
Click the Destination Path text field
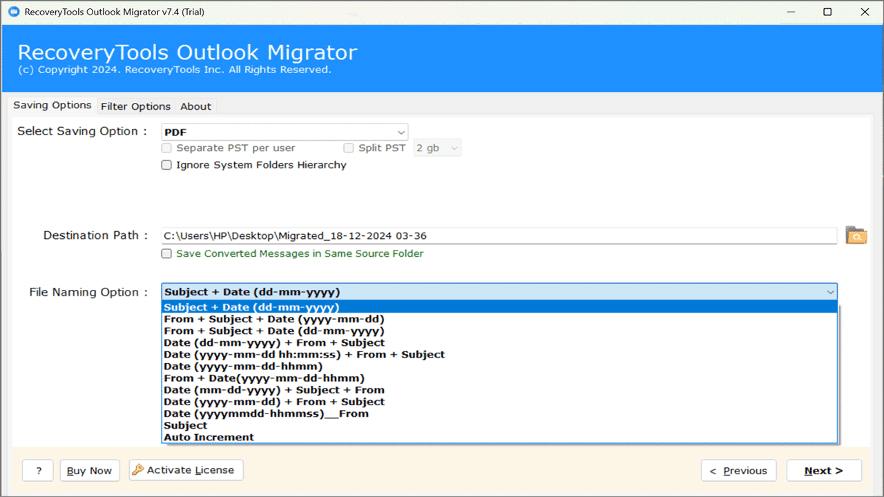click(499, 235)
